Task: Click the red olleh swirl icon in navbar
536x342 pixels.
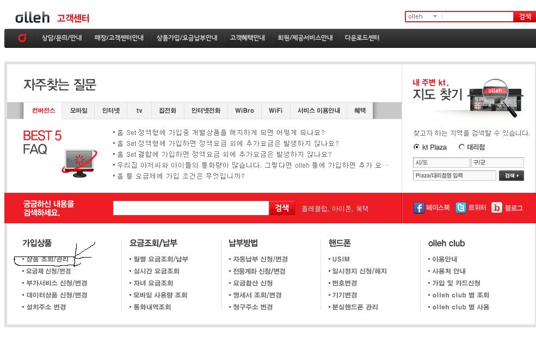Action: (x=22, y=38)
